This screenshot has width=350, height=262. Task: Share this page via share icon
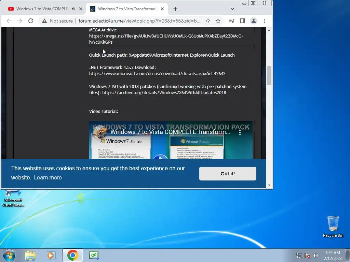[x=207, y=21]
